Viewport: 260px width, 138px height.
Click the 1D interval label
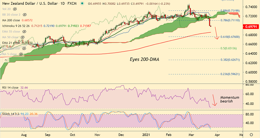(x=63, y=3)
